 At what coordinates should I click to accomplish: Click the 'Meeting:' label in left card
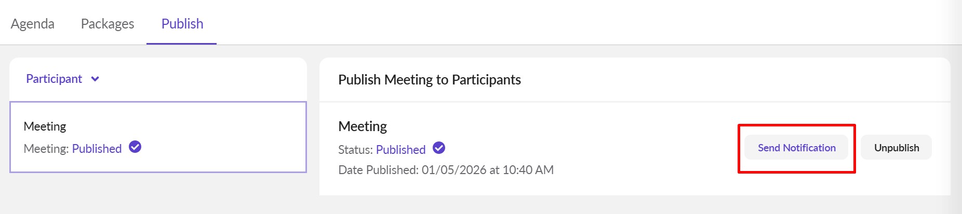[46, 149]
